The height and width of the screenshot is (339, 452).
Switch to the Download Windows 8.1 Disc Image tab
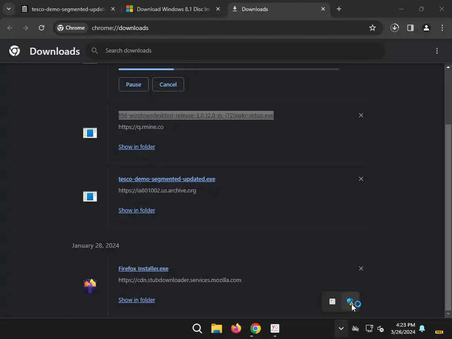tap(173, 9)
